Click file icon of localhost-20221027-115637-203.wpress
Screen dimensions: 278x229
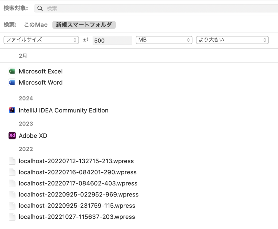click(x=12, y=217)
